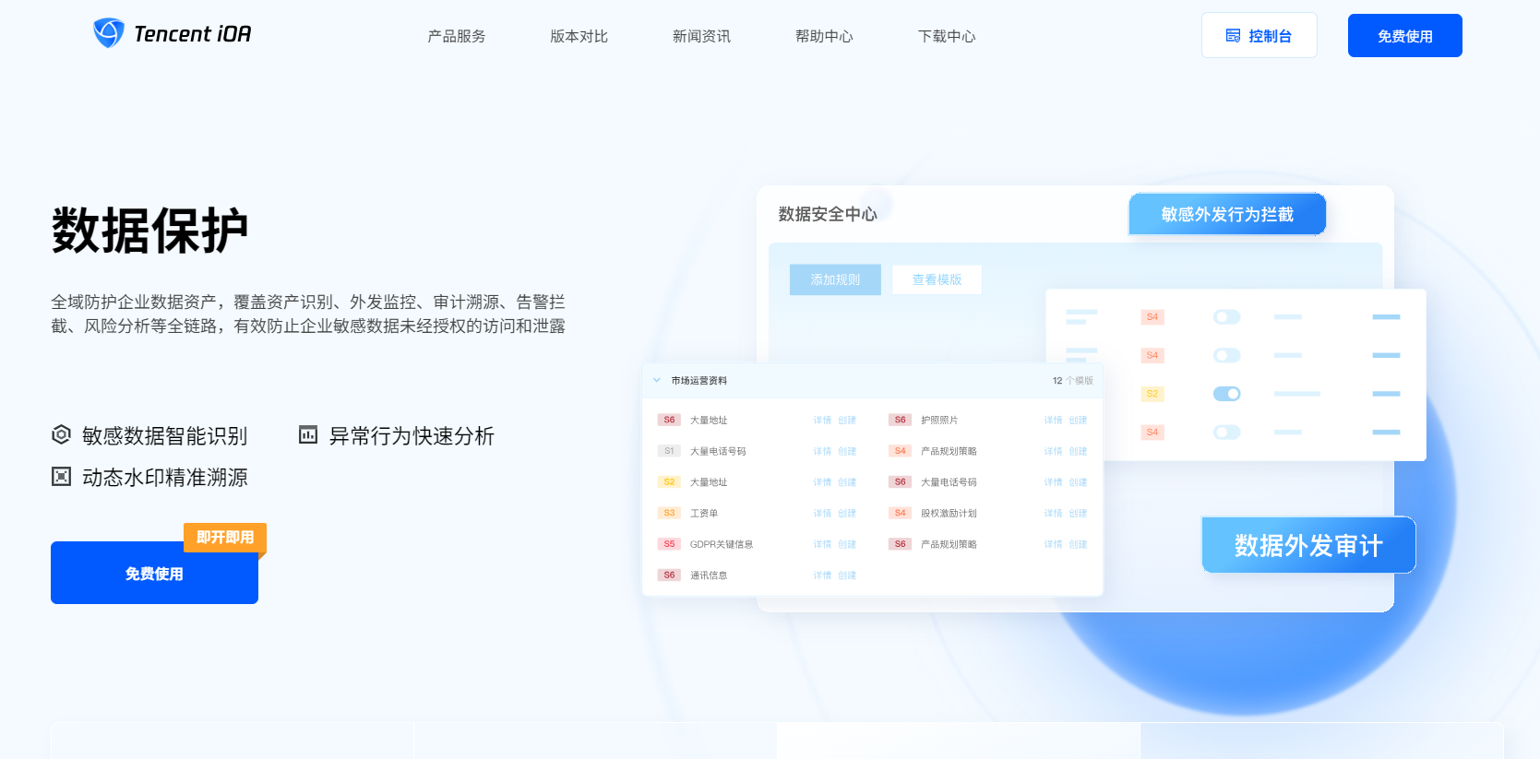Collapse the 市场运营资料 section chevron
Image resolution: width=1540 pixels, height=759 pixels.
coord(657,380)
